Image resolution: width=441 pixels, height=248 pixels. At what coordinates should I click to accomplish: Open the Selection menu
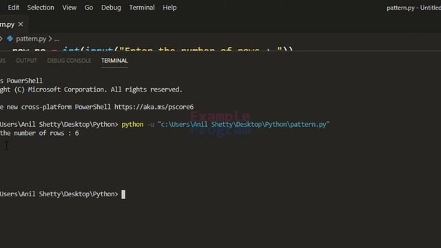pos(41,8)
